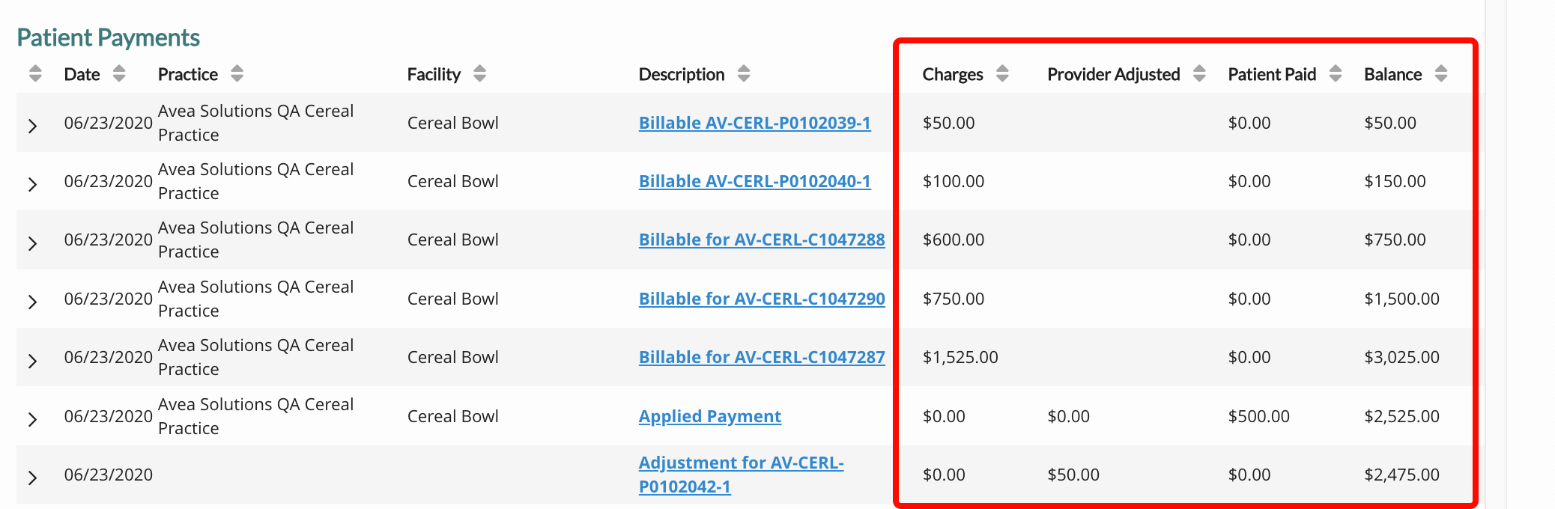The width and height of the screenshot is (1555, 509).
Task: Expand row for AV-CERL-C1047287 billable
Action: [32, 361]
